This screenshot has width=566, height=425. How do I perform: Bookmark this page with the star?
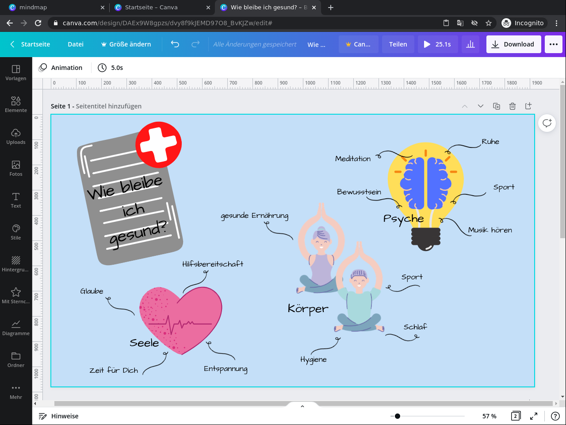489,23
